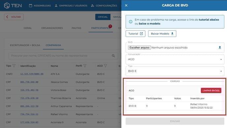Select the Thamires Bizarria Online cell

coord(101,98)
